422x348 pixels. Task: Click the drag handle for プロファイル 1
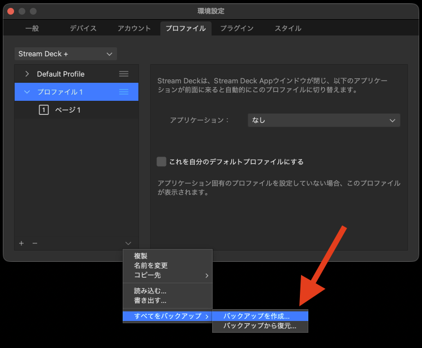tap(124, 92)
